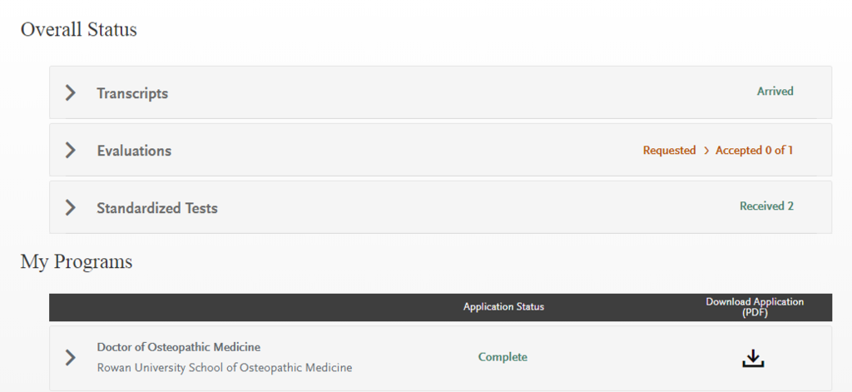This screenshot has width=852, height=392.
Task: Click the Evaluations row label
Action: (134, 151)
